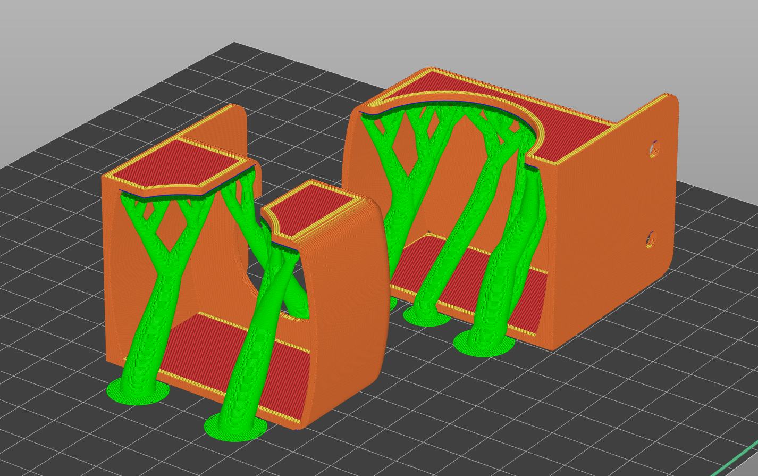The image size is (758, 476).
Task: Select the front support base disc under left model
Action: click(236, 425)
